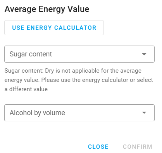Click the Average Energy Value dialog title
The width and height of the screenshot is (162, 153).
tap(47, 9)
